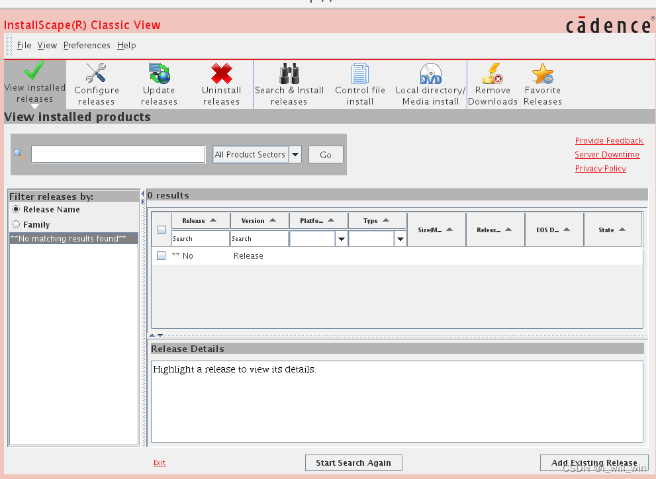Click the Start Search Again button
Image resolution: width=656 pixels, height=479 pixels.
353,462
